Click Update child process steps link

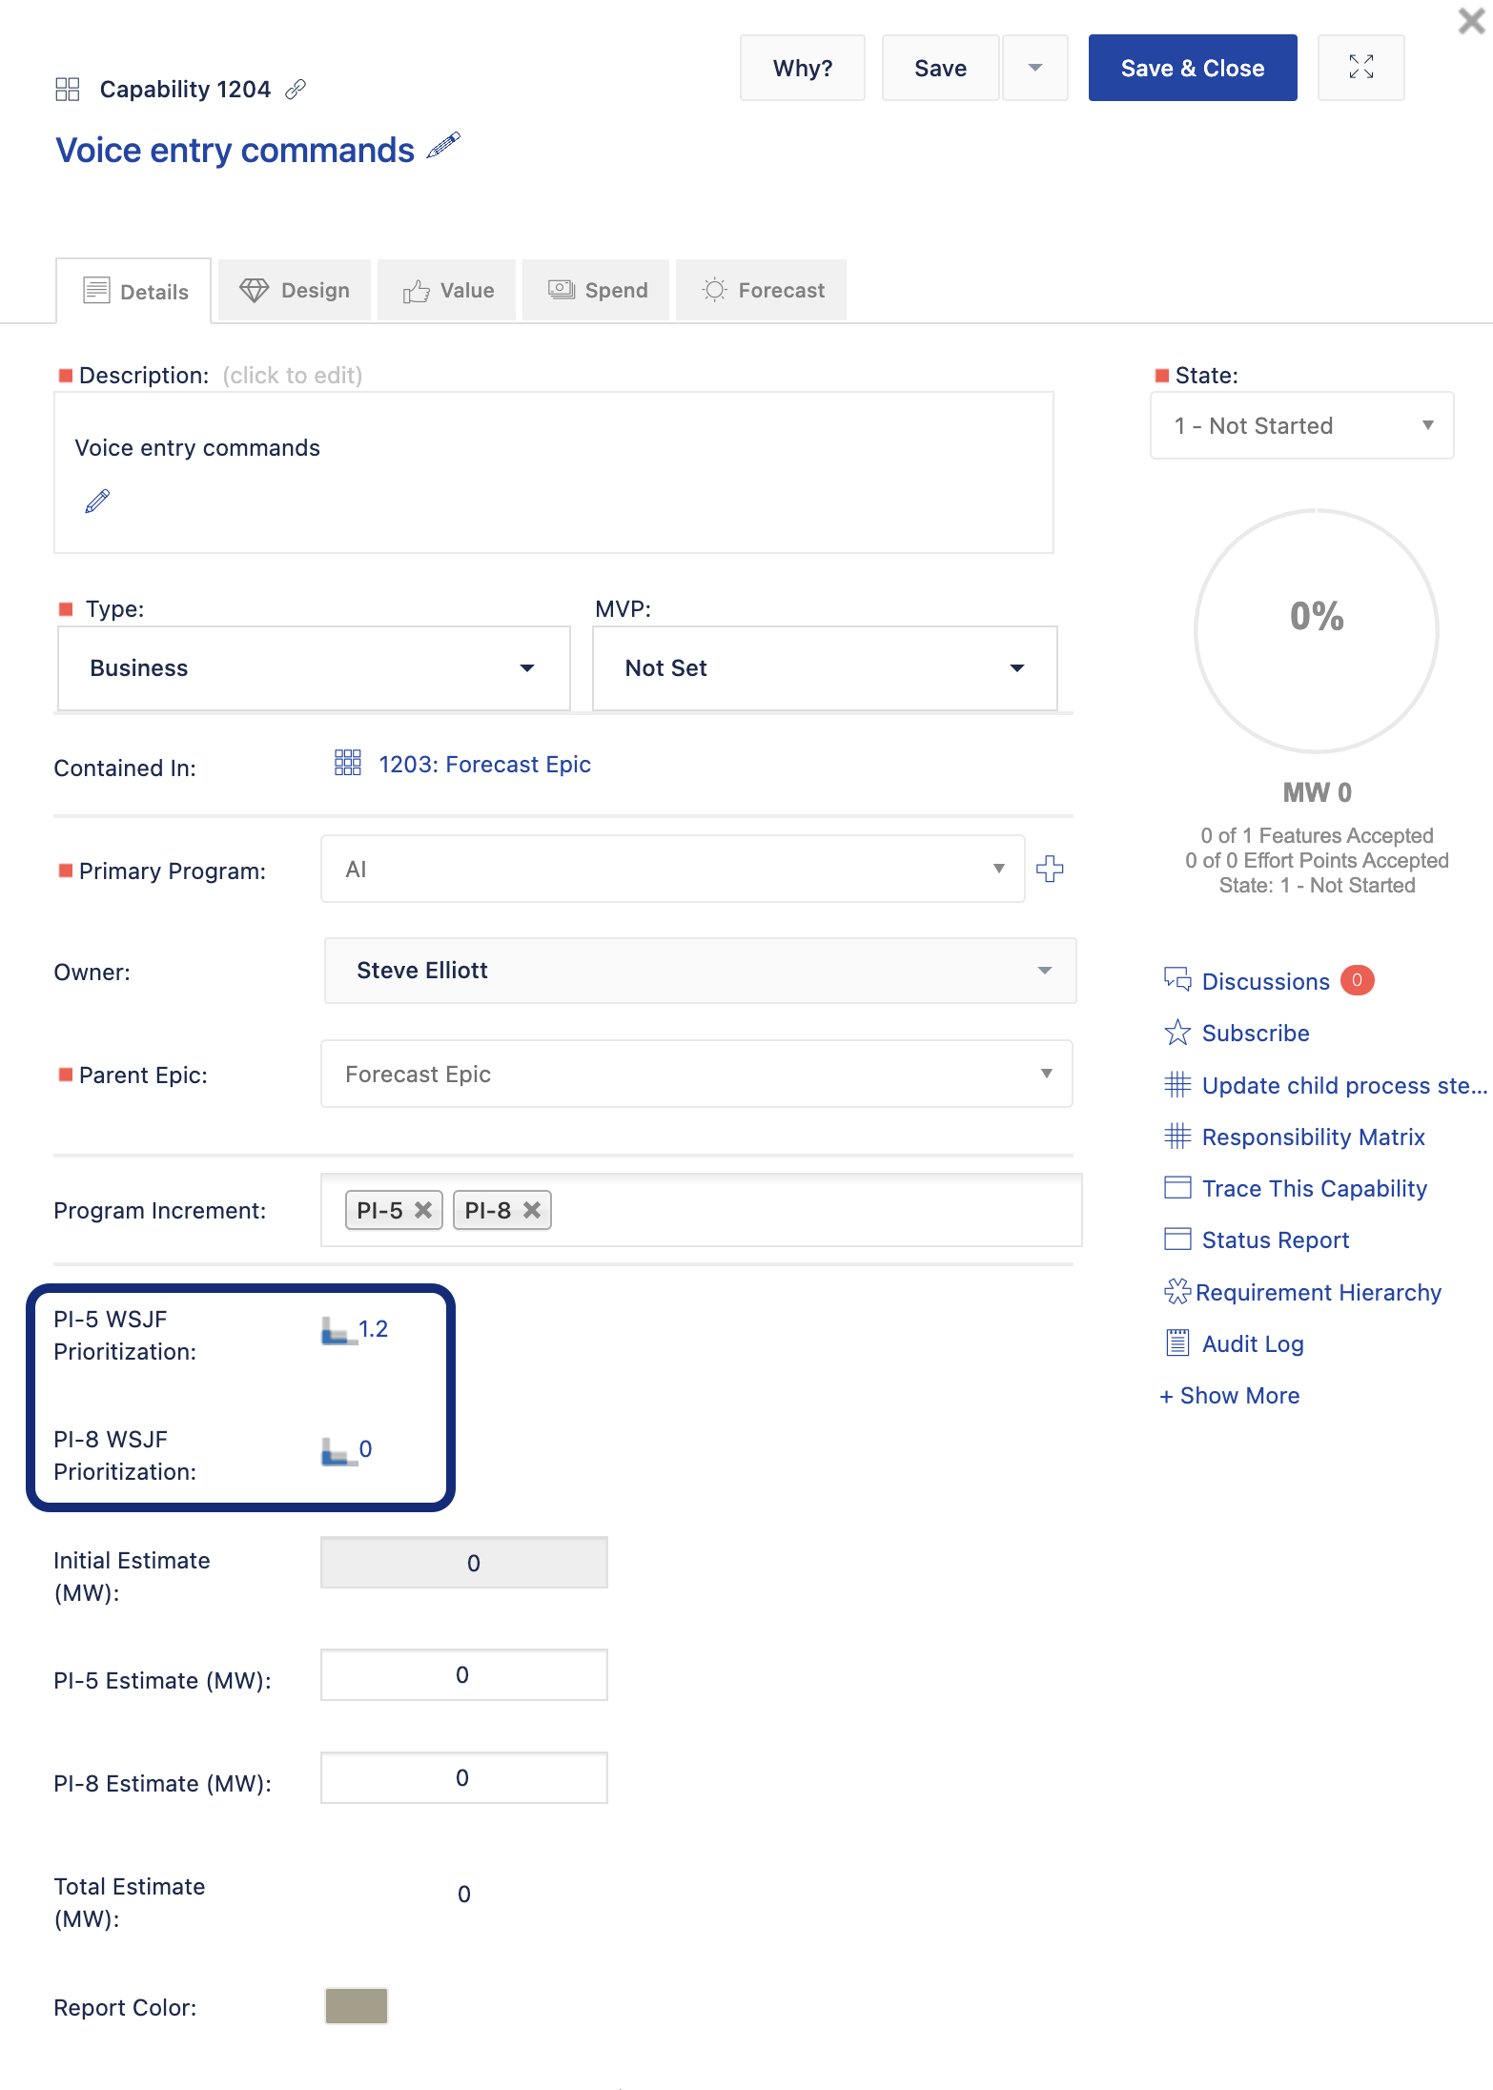tap(1344, 1085)
